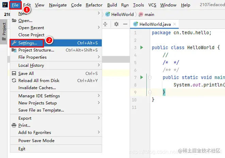
Task: Open the Tools menu
Action: click(139, 5)
